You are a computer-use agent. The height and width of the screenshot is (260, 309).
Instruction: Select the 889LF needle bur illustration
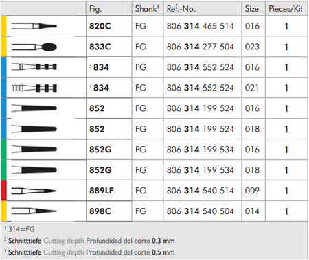click(x=34, y=191)
